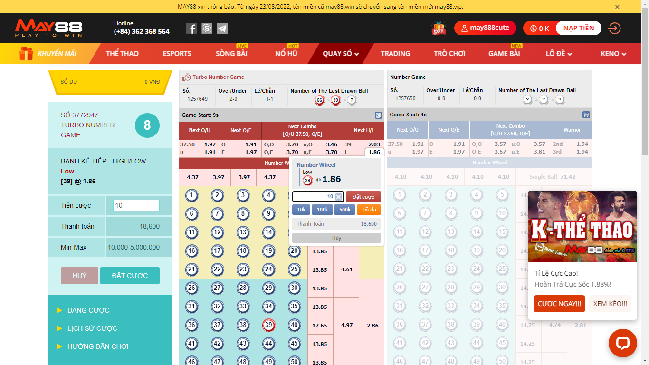The height and width of the screenshot is (365, 649).
Task: Select ball number 13 on wheel
Action: pos(243,232)
